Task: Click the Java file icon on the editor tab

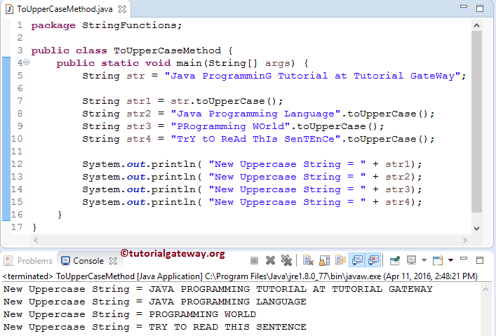Action: point(10,9)
